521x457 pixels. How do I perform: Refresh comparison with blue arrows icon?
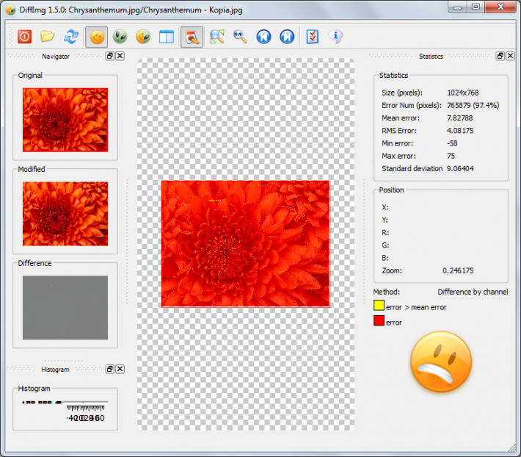coord(71,37)
